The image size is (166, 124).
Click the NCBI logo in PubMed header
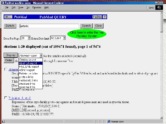point(8,17)
